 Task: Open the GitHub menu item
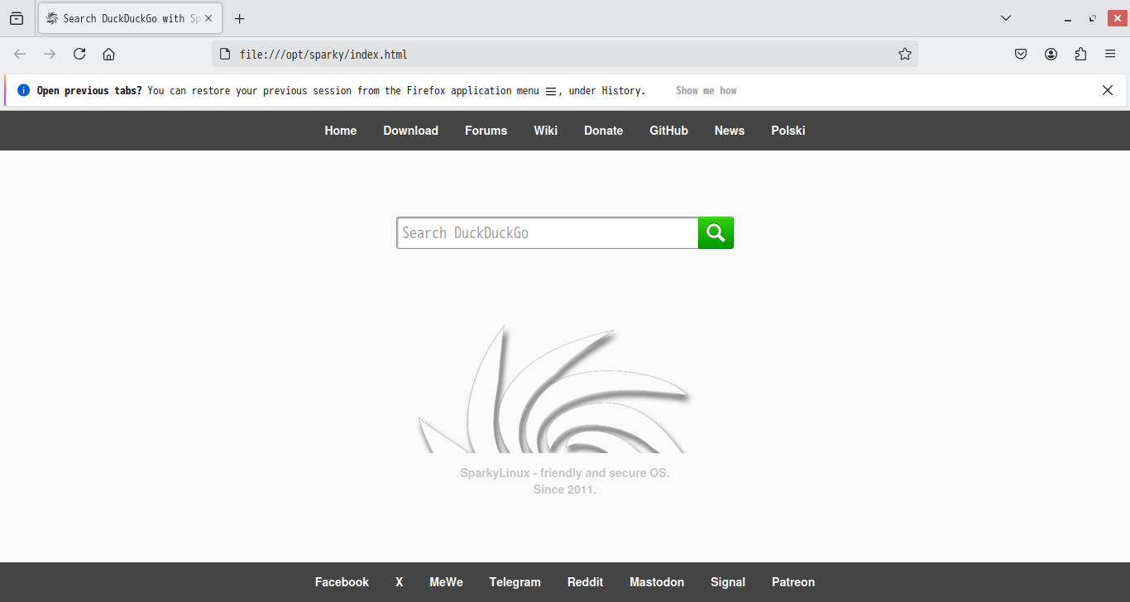(668, 131)
